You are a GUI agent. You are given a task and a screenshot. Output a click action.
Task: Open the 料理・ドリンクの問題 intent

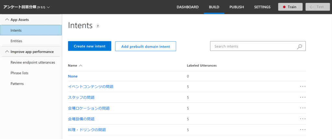click(87, 130)
